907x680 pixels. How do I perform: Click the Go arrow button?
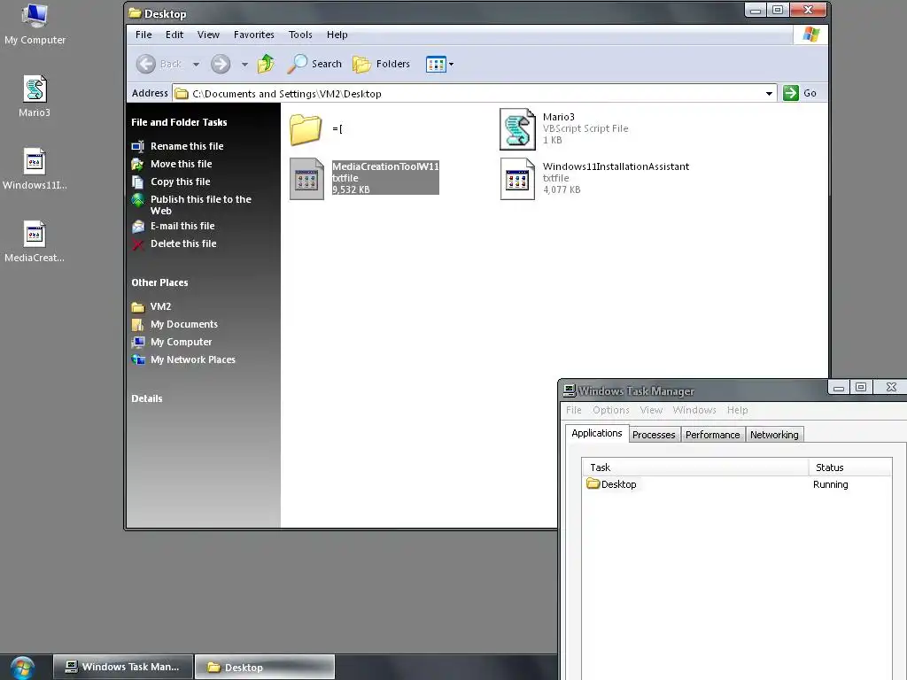pos(791,93)
